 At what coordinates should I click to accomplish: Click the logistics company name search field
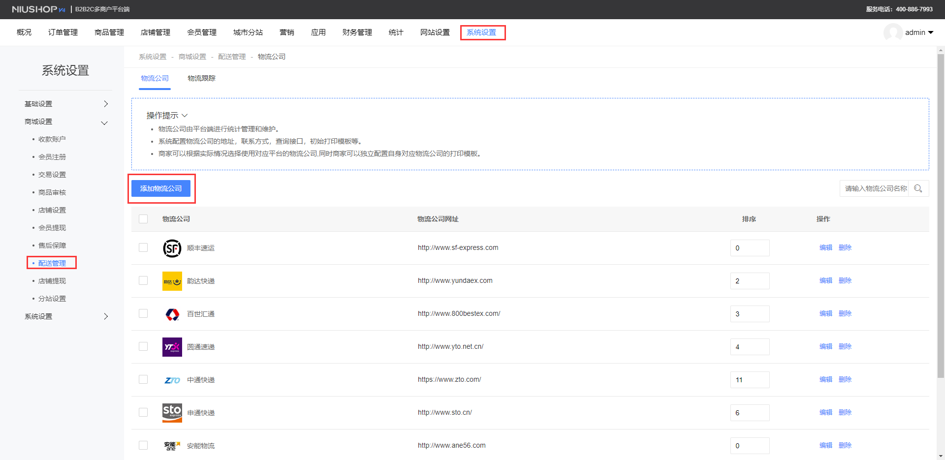(875, 188)
